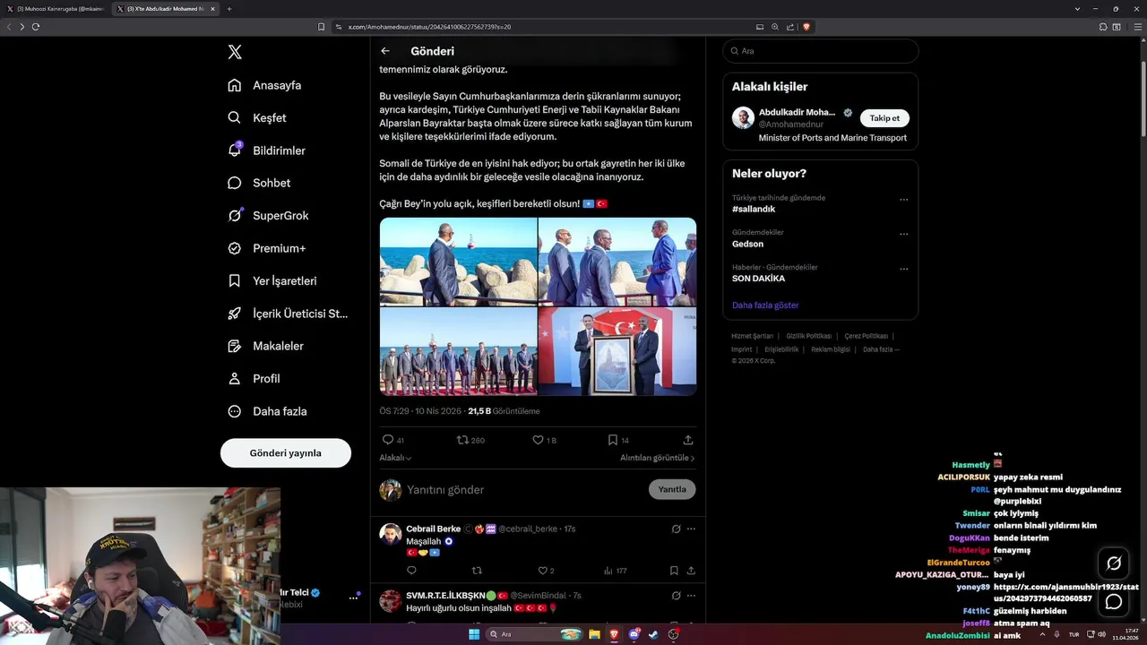Click repost icon showing 260
The width and height of the screenshot is (1147, 645).
(462, 440)
